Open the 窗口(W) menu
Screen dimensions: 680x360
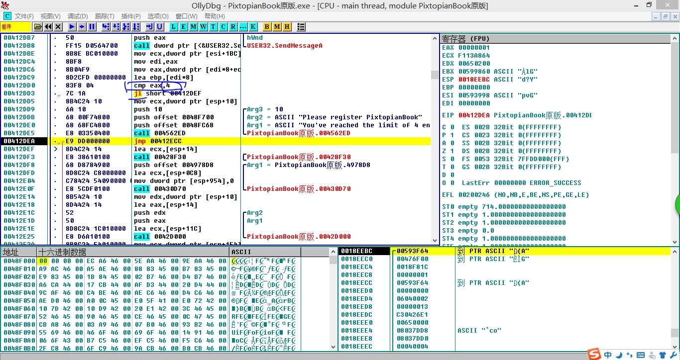pos(187,16)
